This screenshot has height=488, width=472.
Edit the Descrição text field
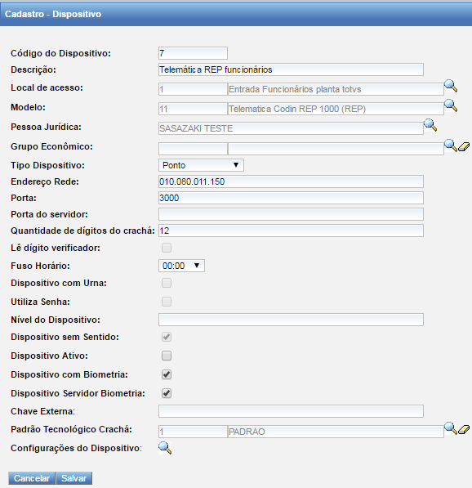pos(291,69)
